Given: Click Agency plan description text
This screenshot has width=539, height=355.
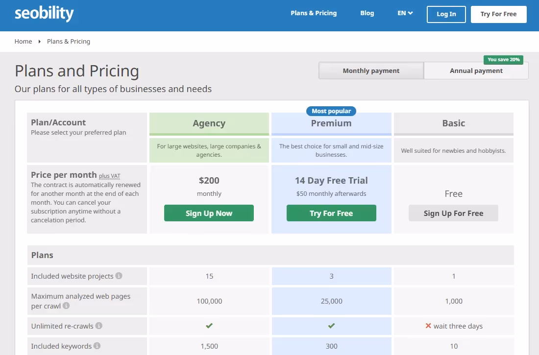Looking at the screenshot, I should [x=209, y=150].
